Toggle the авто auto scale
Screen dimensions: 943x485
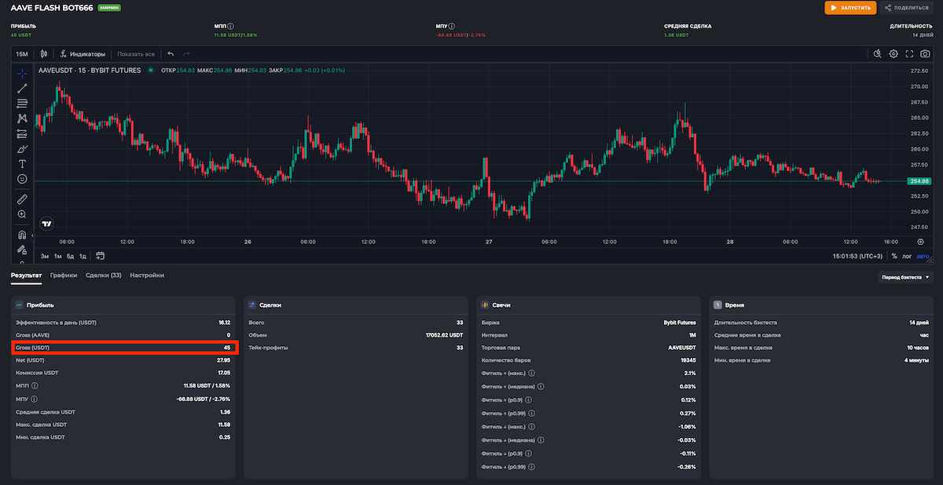[923, 256]
